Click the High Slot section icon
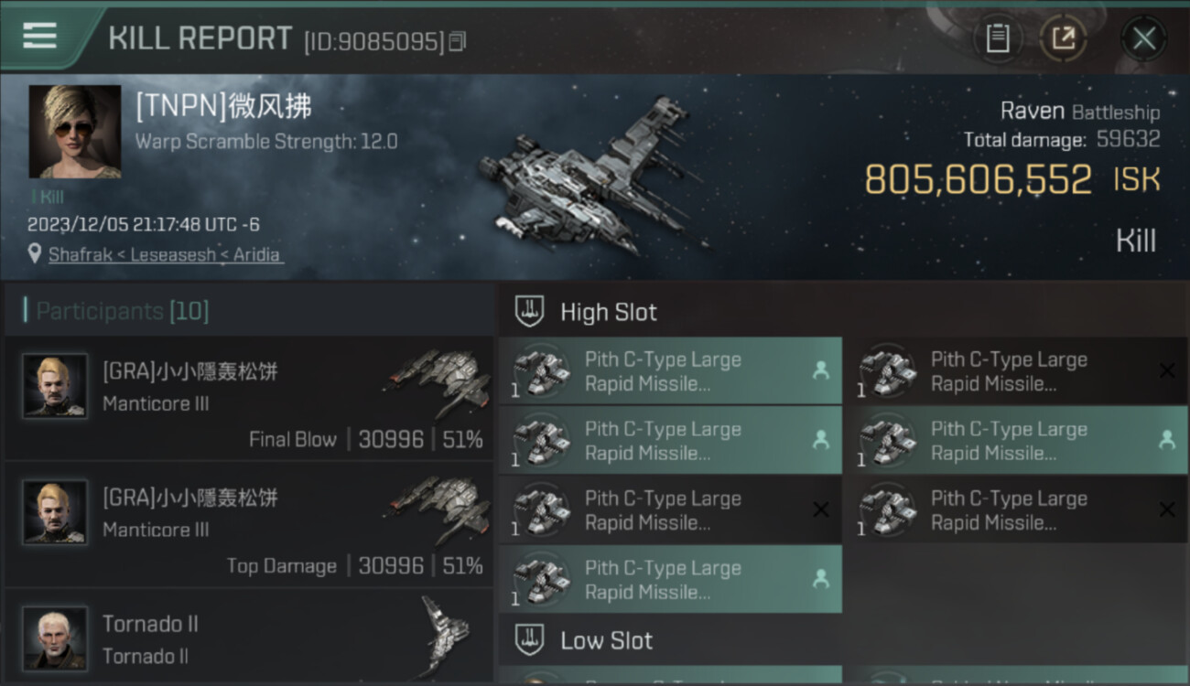This screenshot has height=686, width=1190. coord(529,312)
